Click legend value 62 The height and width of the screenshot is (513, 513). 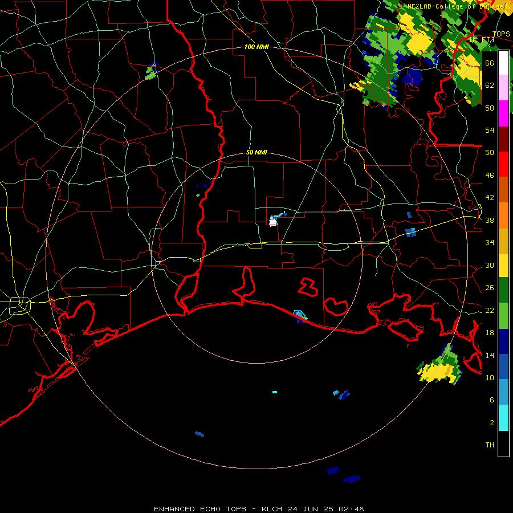(x=490, y=85)
